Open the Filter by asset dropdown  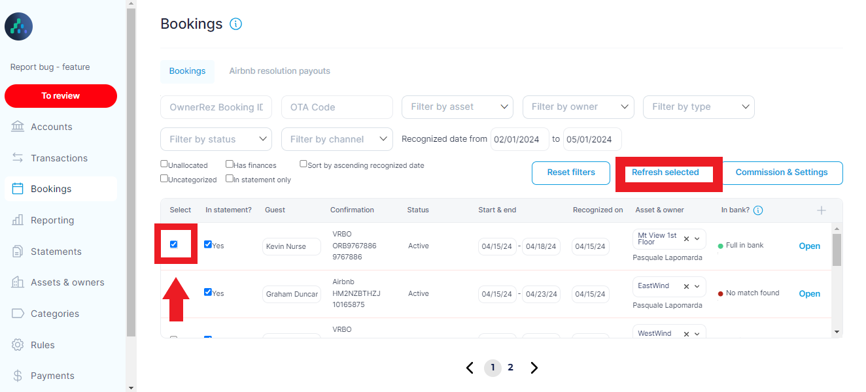(x=457, y=107)
